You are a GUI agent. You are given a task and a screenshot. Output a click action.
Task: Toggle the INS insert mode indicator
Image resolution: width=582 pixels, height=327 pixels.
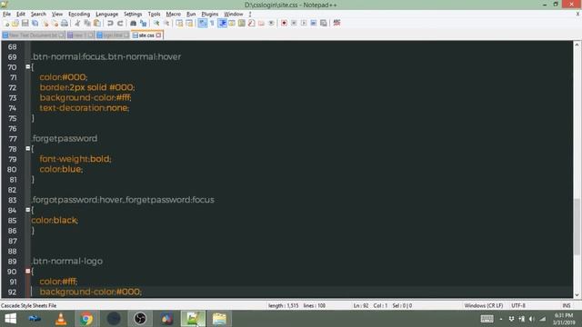pos(567,305)
